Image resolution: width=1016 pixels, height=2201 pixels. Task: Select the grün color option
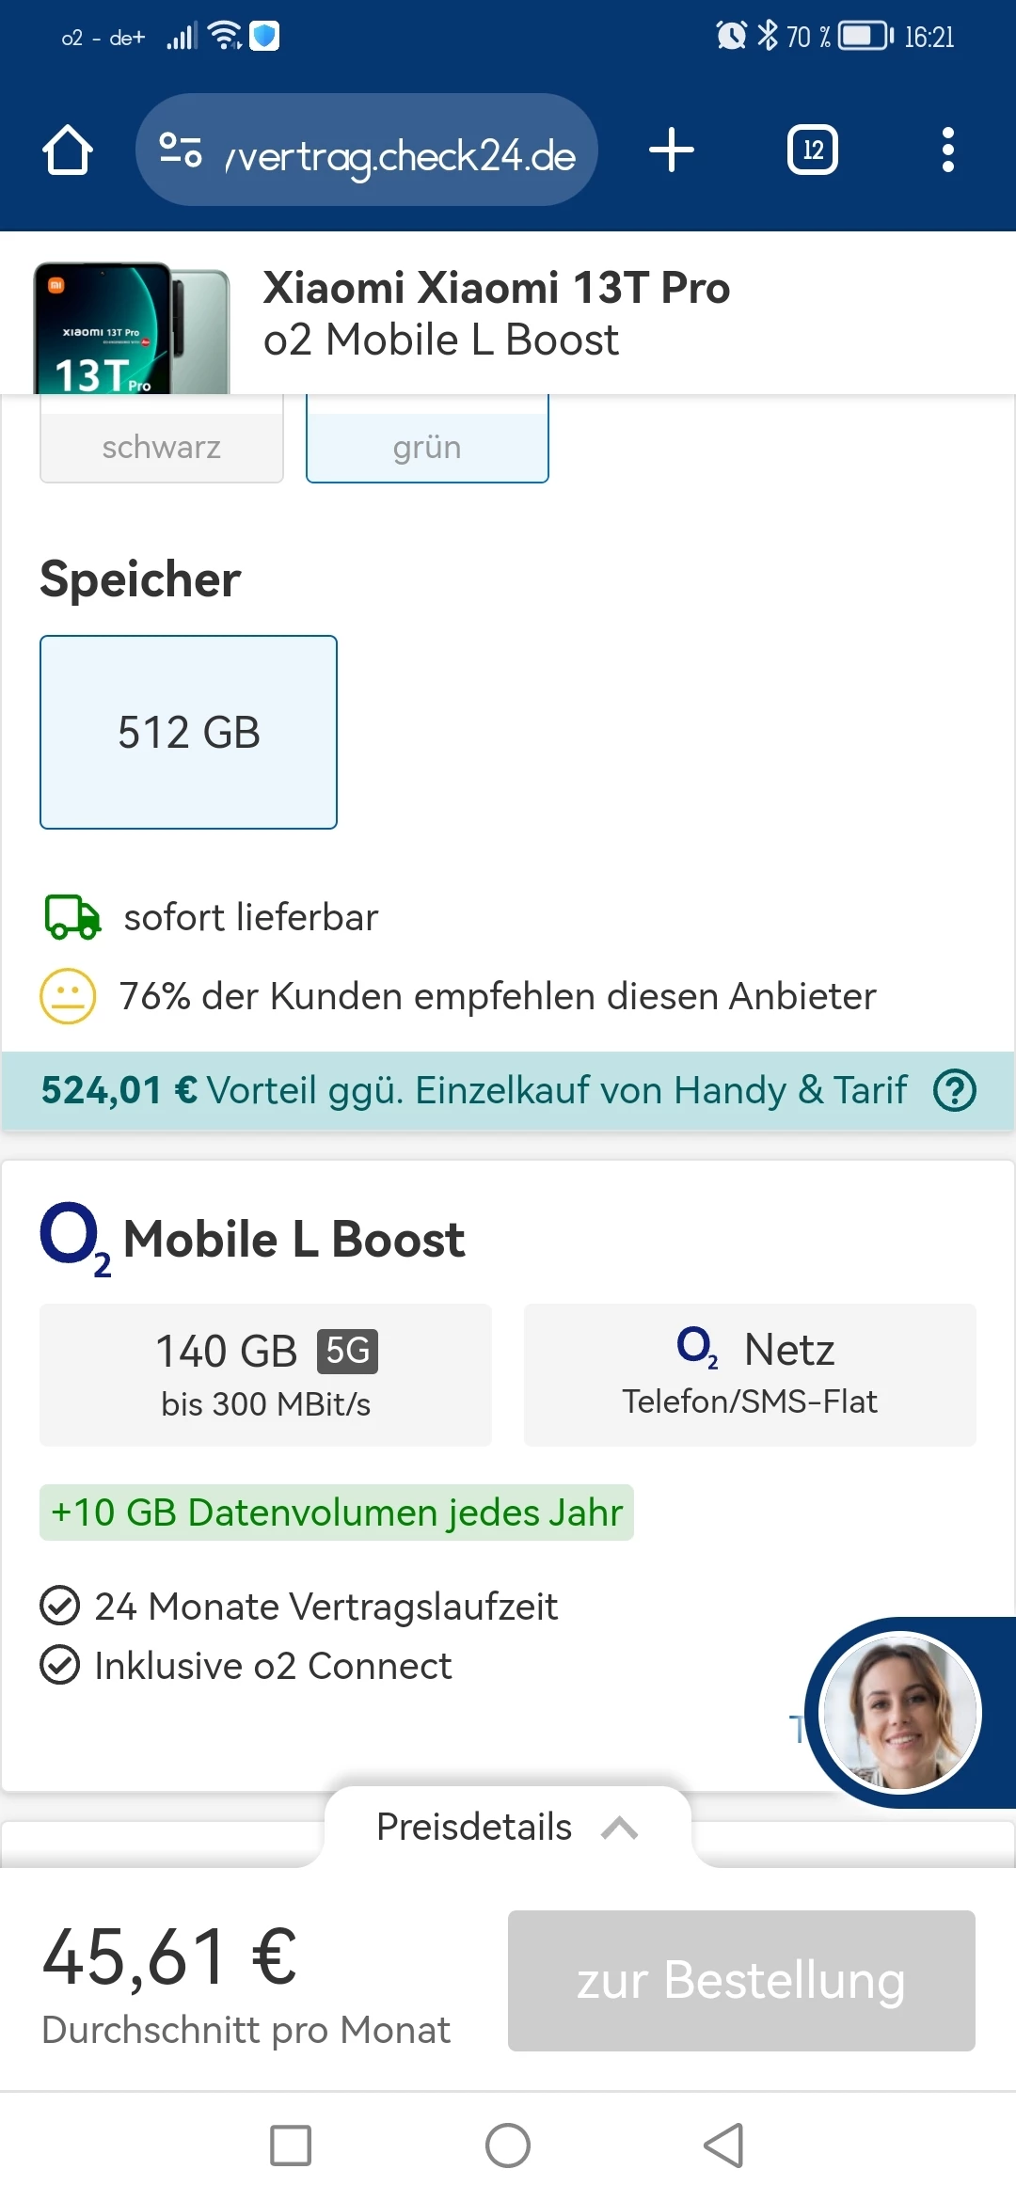click(427, 447)
